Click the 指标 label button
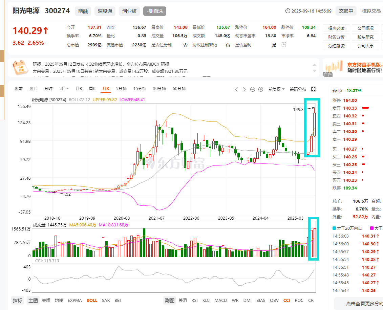 [18, 301]
